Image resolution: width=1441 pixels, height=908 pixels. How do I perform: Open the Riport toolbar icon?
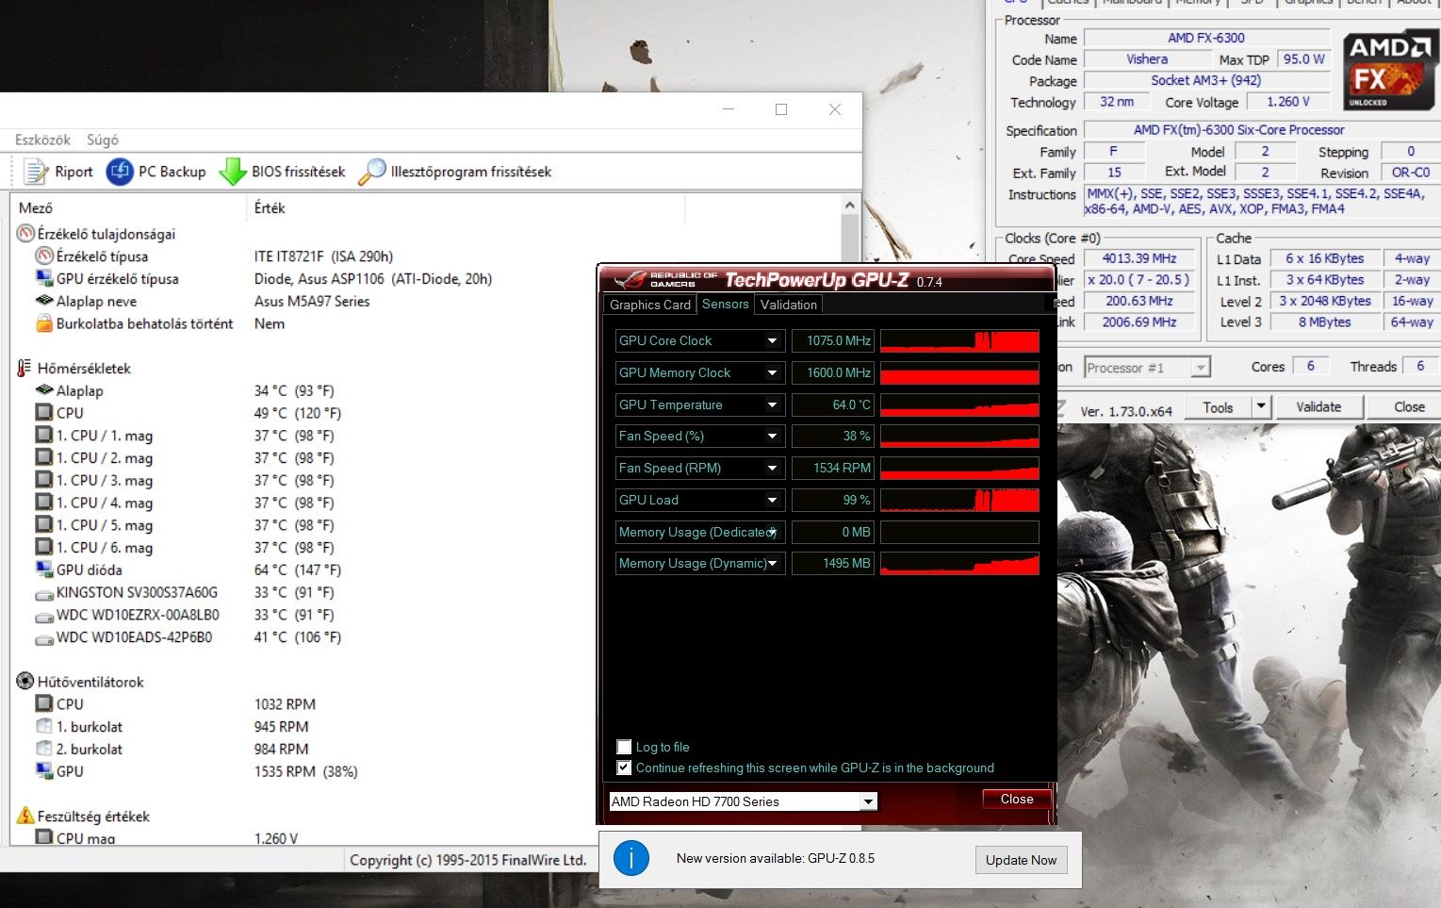36,172
